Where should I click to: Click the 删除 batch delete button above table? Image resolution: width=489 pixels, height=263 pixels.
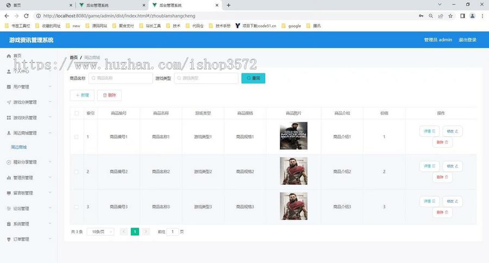(109, 95)
